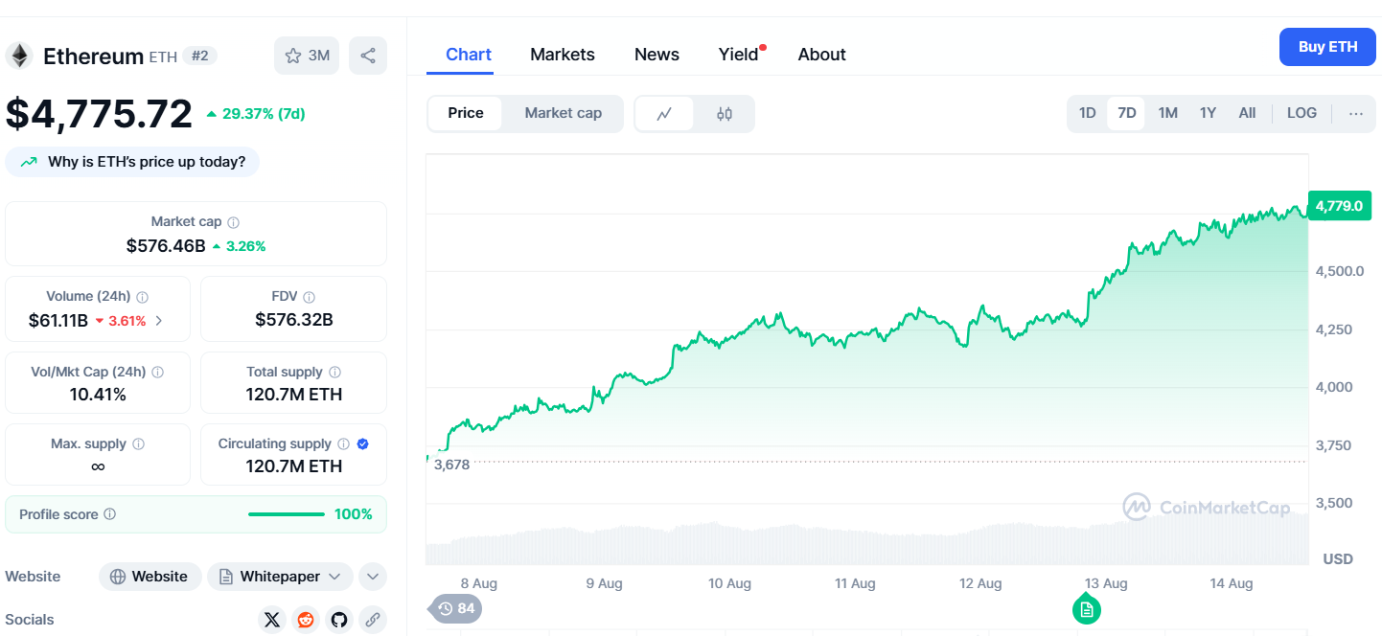1382x636 pixels.
Task: Click the Vol/Mkt Cap info icon
Action: (x=157, y=372)
